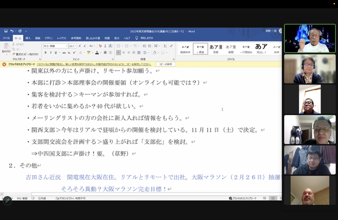Select the top participant video with blue lights
Viewport: 338px width, 220px height.
310,39
